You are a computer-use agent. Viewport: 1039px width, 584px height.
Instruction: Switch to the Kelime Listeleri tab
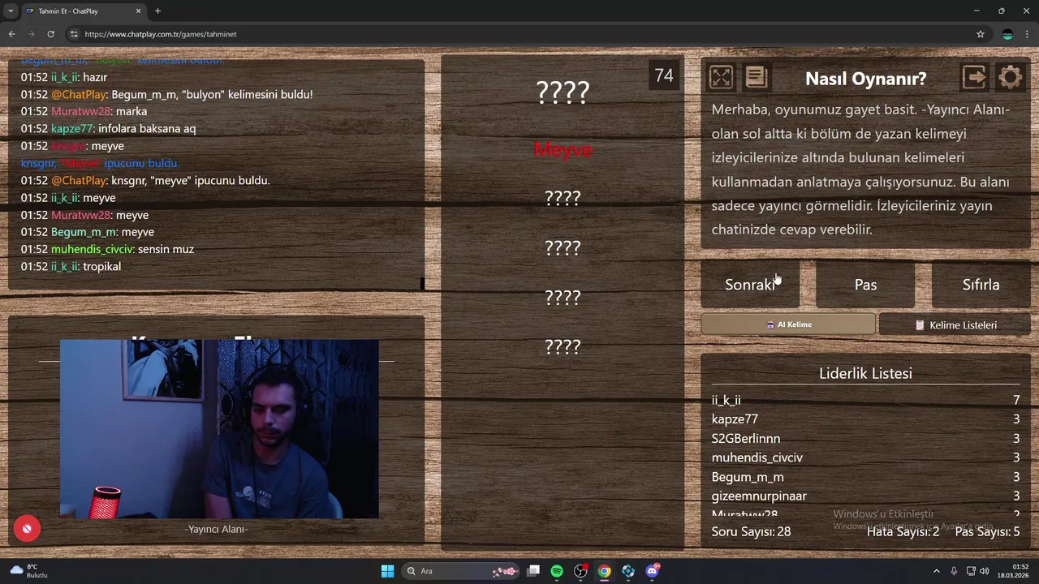click(955, 324)
